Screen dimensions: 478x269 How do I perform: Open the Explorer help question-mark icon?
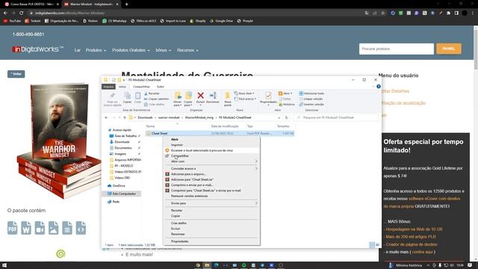point(379,87)
